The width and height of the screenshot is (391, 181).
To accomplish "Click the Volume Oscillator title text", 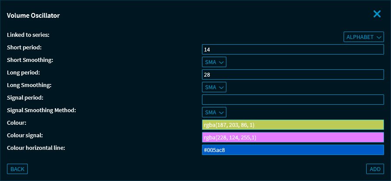I will [33, 16].
